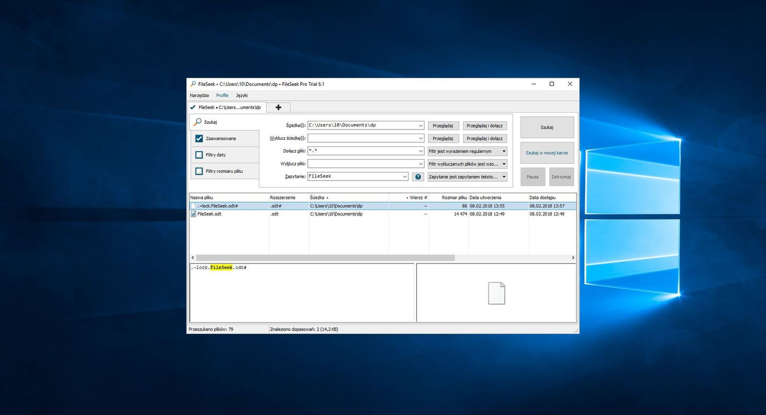Close the FileSeek window
766x415 pixels.
(x=570, y=84)
